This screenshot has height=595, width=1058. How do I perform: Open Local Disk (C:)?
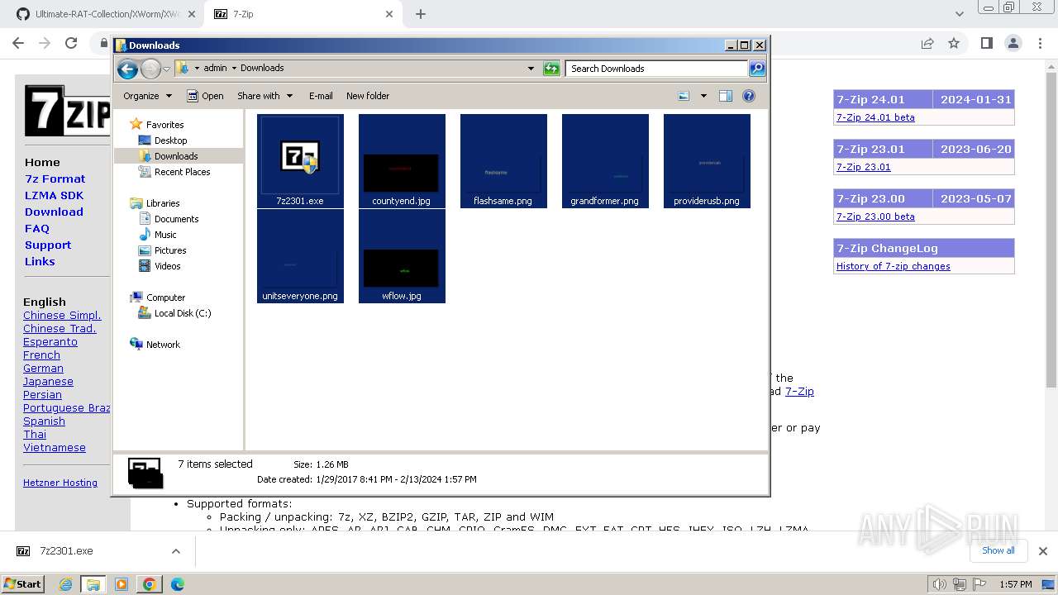point(183,313)
